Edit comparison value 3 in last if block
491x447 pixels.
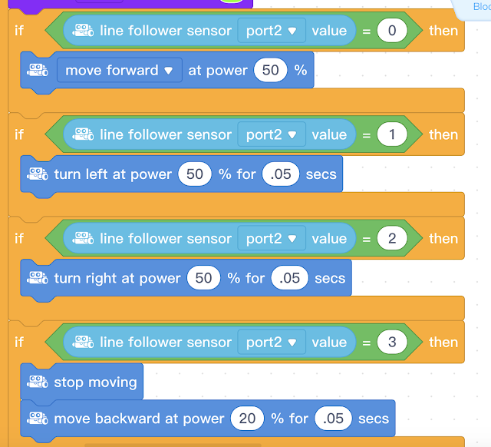[392, 343]
